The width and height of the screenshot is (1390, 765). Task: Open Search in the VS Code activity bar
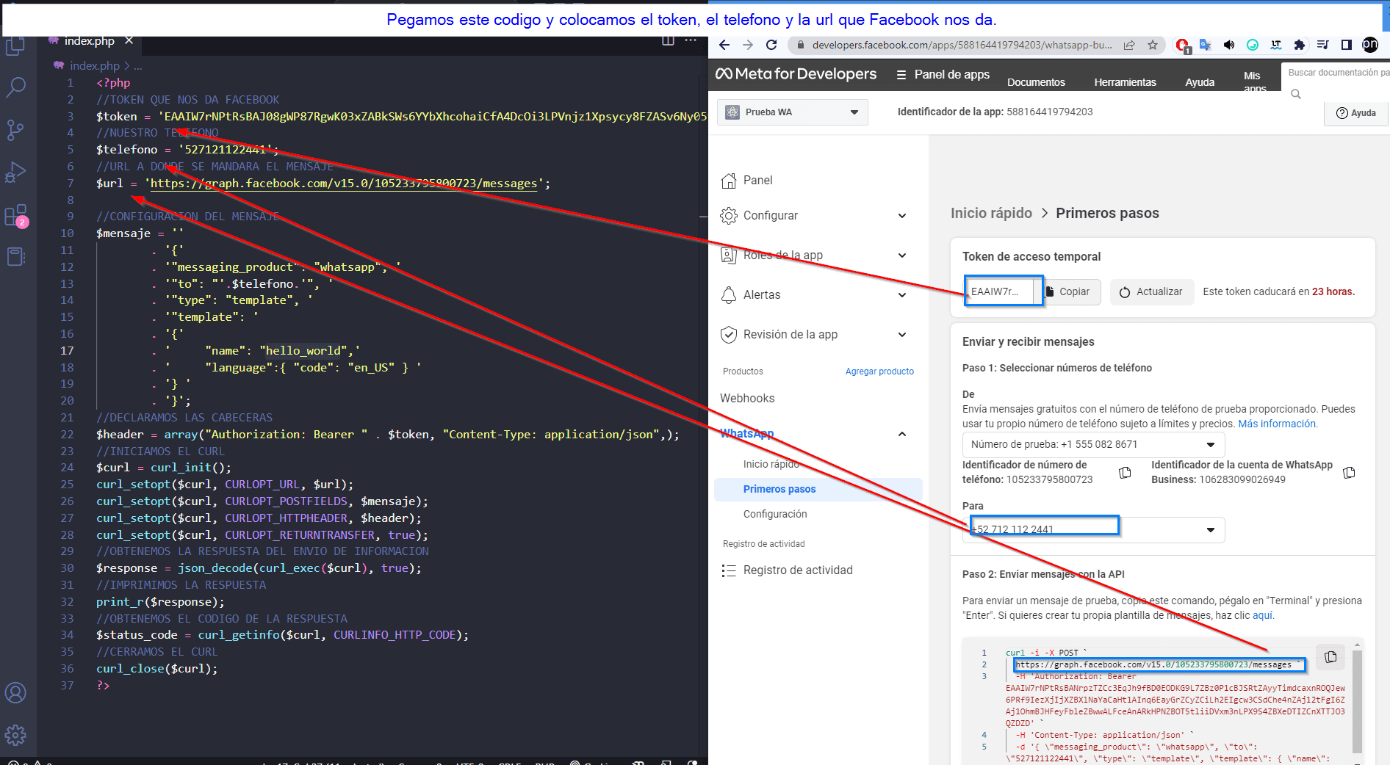(15, 87)
